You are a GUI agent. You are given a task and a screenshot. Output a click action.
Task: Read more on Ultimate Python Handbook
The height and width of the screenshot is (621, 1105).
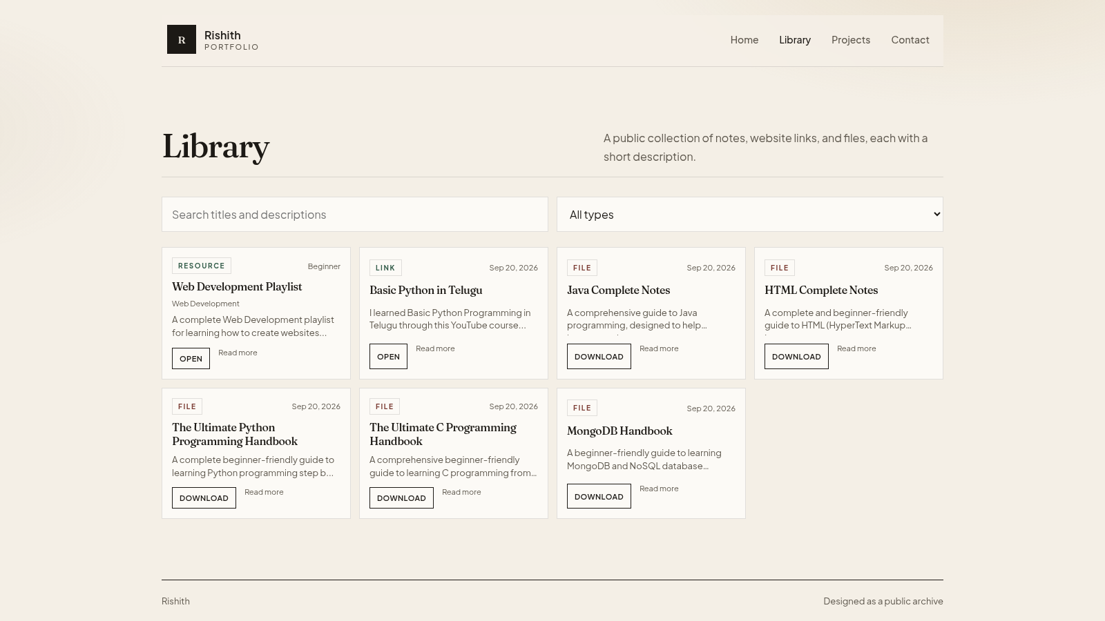click(264, 492)
